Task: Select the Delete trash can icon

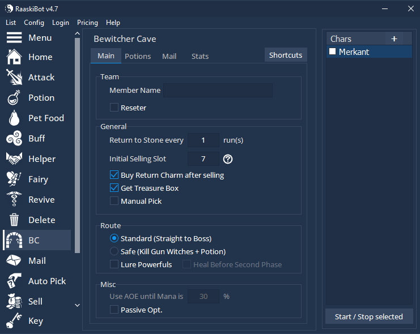Action: 14,220
